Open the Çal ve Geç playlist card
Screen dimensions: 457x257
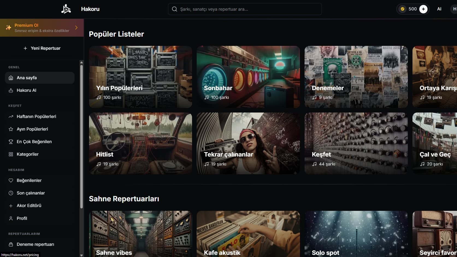click(x=435, y=143)
